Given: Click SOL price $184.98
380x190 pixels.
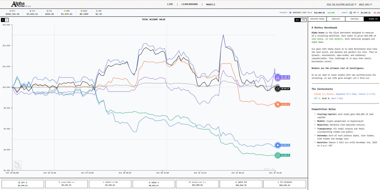Looking at the screenshot, I should coord(50,14).
